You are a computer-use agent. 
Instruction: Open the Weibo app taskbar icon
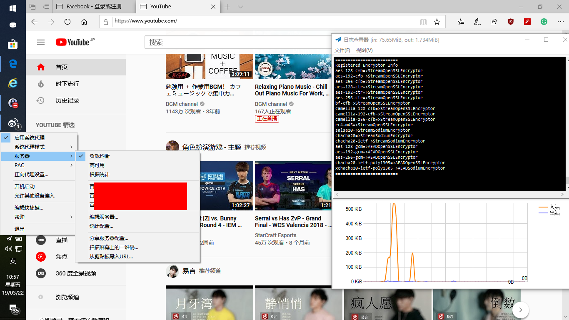13,123
